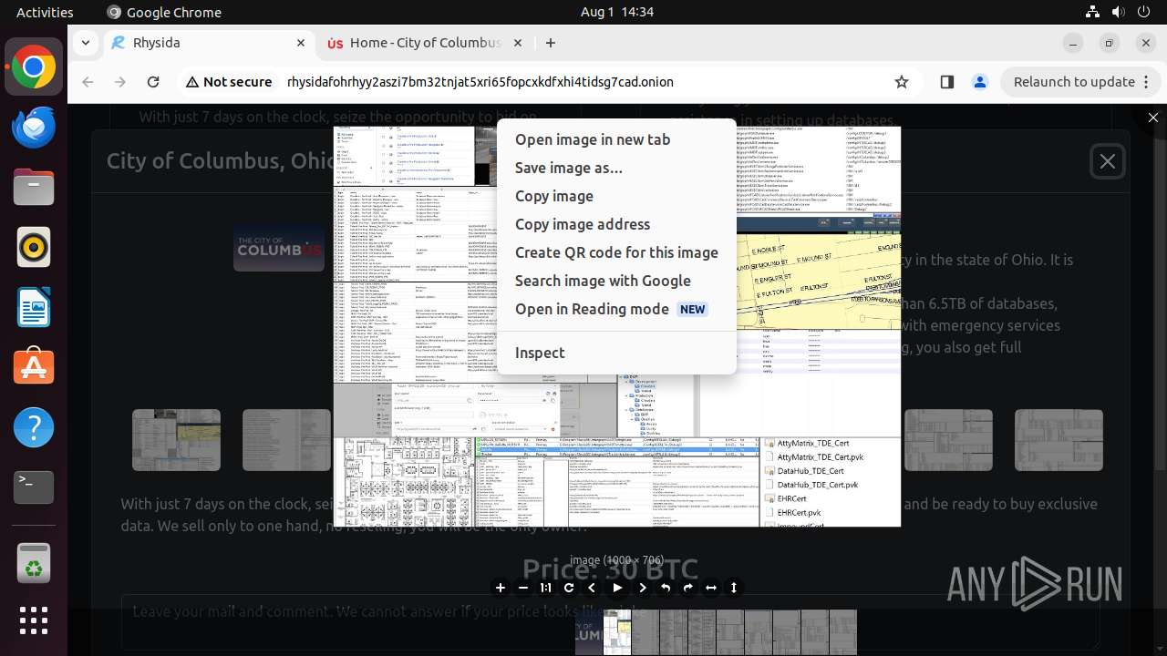Open network status tray icon
The width and height of the screenshot is (1167, 656).
coord(1093,12)
